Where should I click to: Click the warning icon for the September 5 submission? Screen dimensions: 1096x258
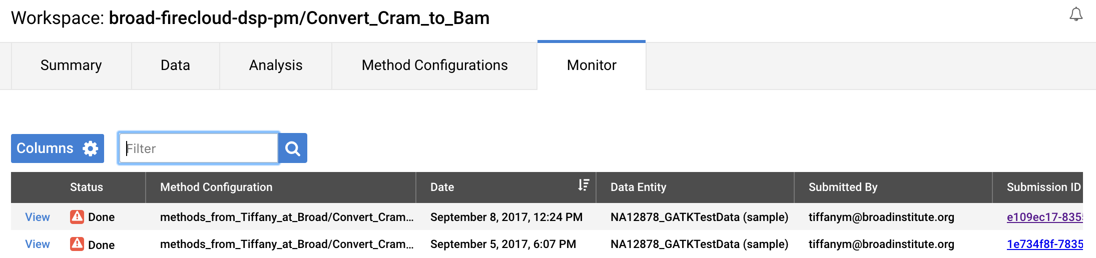click(x=77, y=244)
